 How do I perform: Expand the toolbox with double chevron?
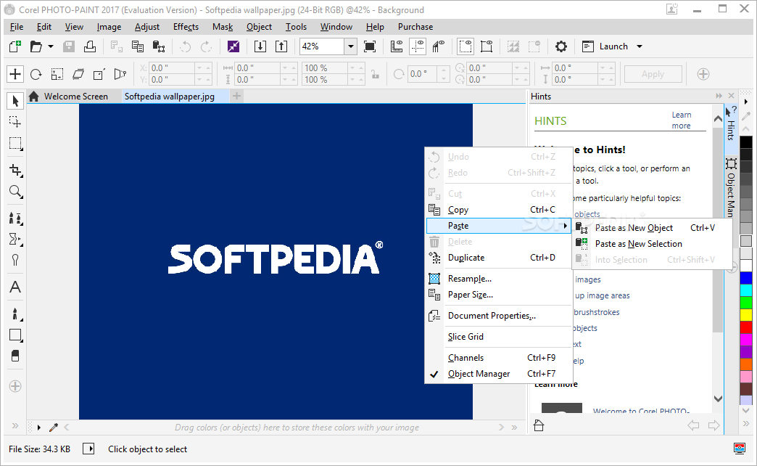(x=15, y=426)
